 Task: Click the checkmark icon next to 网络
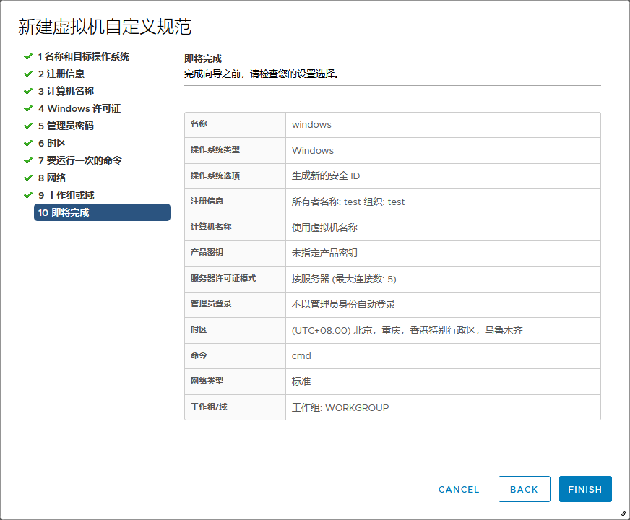tap(28, 178)
